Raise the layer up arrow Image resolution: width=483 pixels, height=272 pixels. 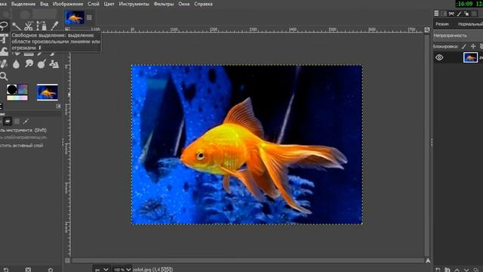(457, 270)
